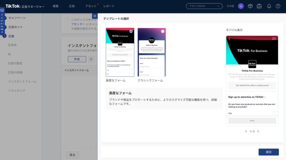Open the レポート menu
286x160 pixels.
click(109, 6)
